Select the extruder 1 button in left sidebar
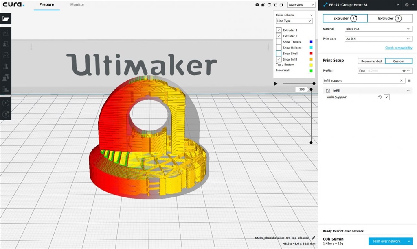Screen dimensions: 417x249 (x=6, y=103)
